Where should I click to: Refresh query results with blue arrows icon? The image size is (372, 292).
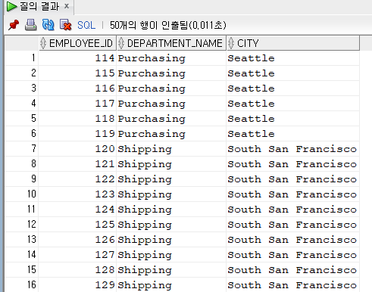pyautogui.click(x=48, y=25)
